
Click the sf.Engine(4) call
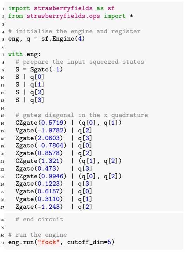click(x=63, y=39)
